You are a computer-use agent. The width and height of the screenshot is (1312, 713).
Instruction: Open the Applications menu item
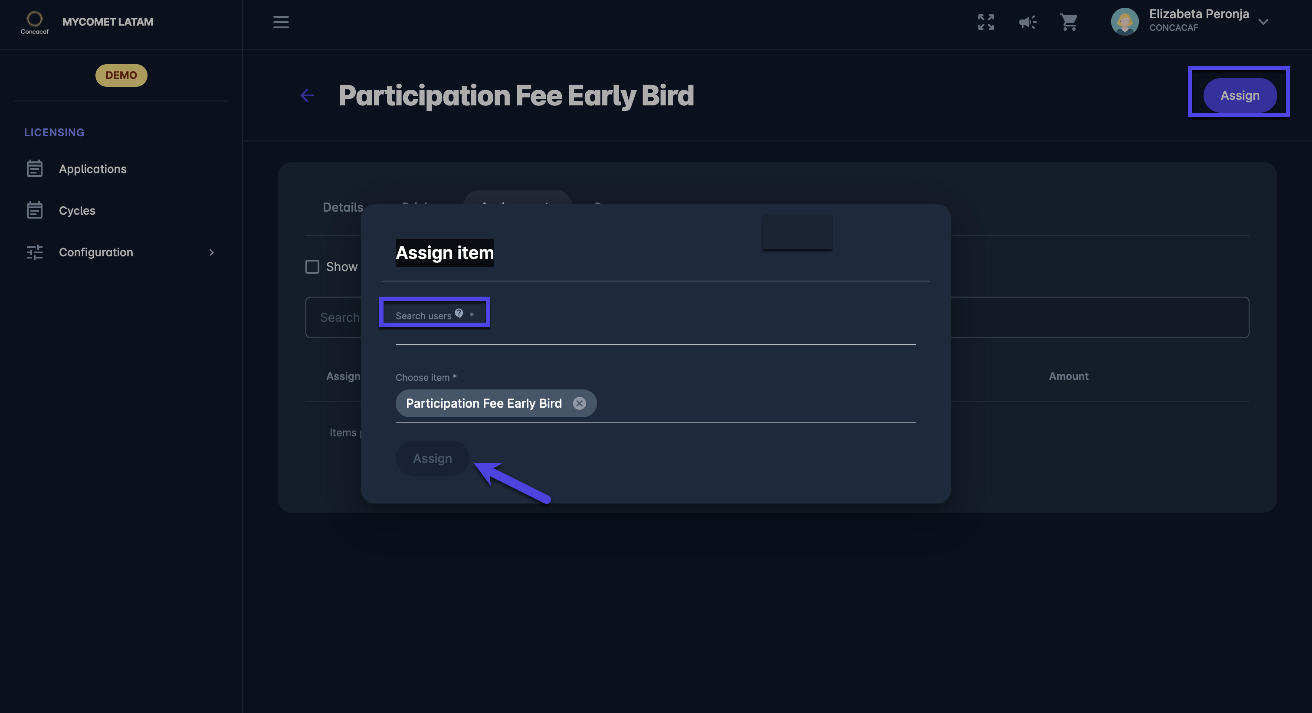pyautogui.click(x=92, y=169)
